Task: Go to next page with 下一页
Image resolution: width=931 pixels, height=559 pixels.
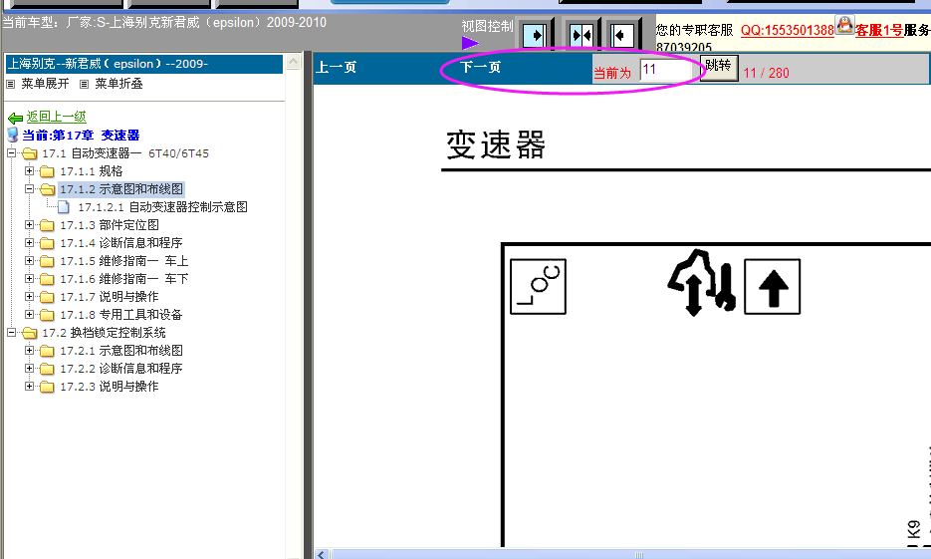Action: pos(480,67)
